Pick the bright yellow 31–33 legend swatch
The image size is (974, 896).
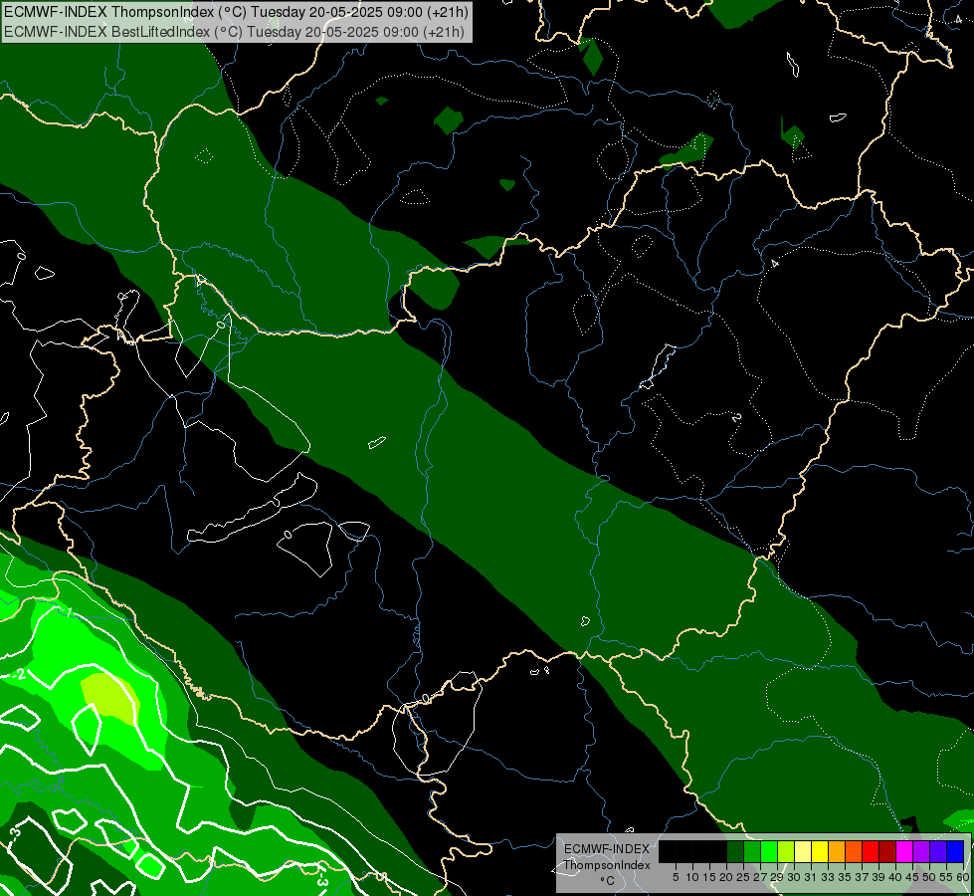820,851
